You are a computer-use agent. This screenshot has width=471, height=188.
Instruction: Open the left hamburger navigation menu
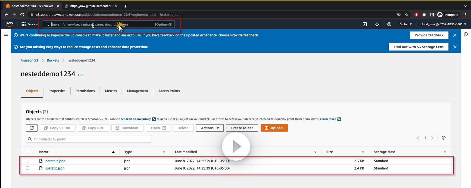[x=6, y=34]
